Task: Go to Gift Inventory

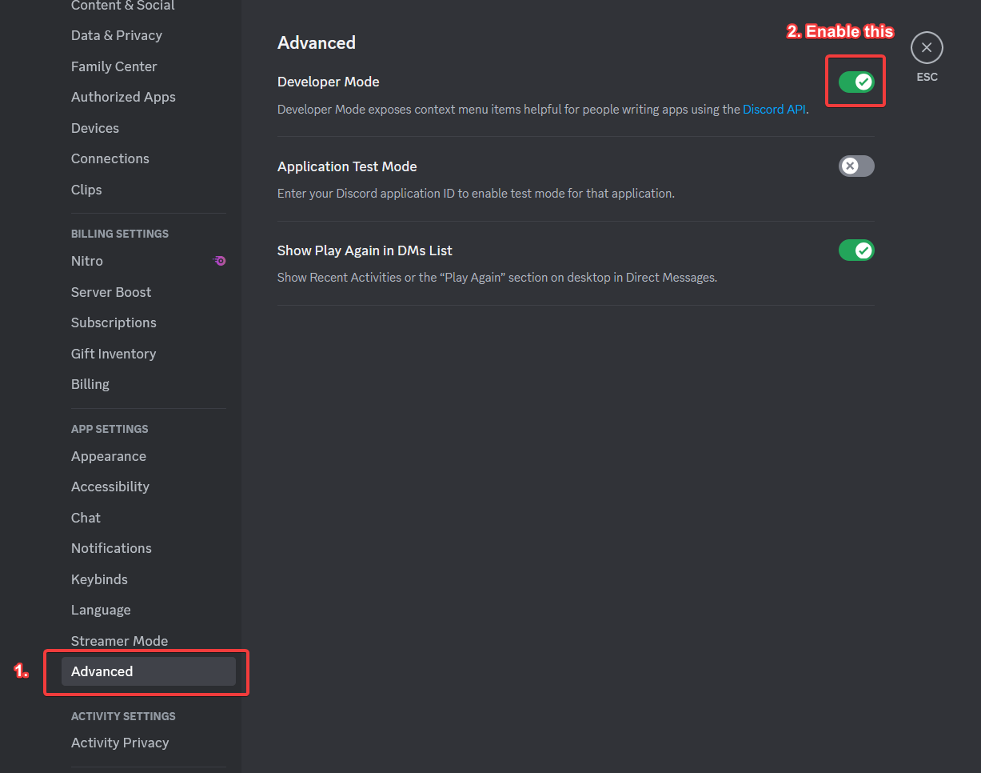Action: point(114,354)
